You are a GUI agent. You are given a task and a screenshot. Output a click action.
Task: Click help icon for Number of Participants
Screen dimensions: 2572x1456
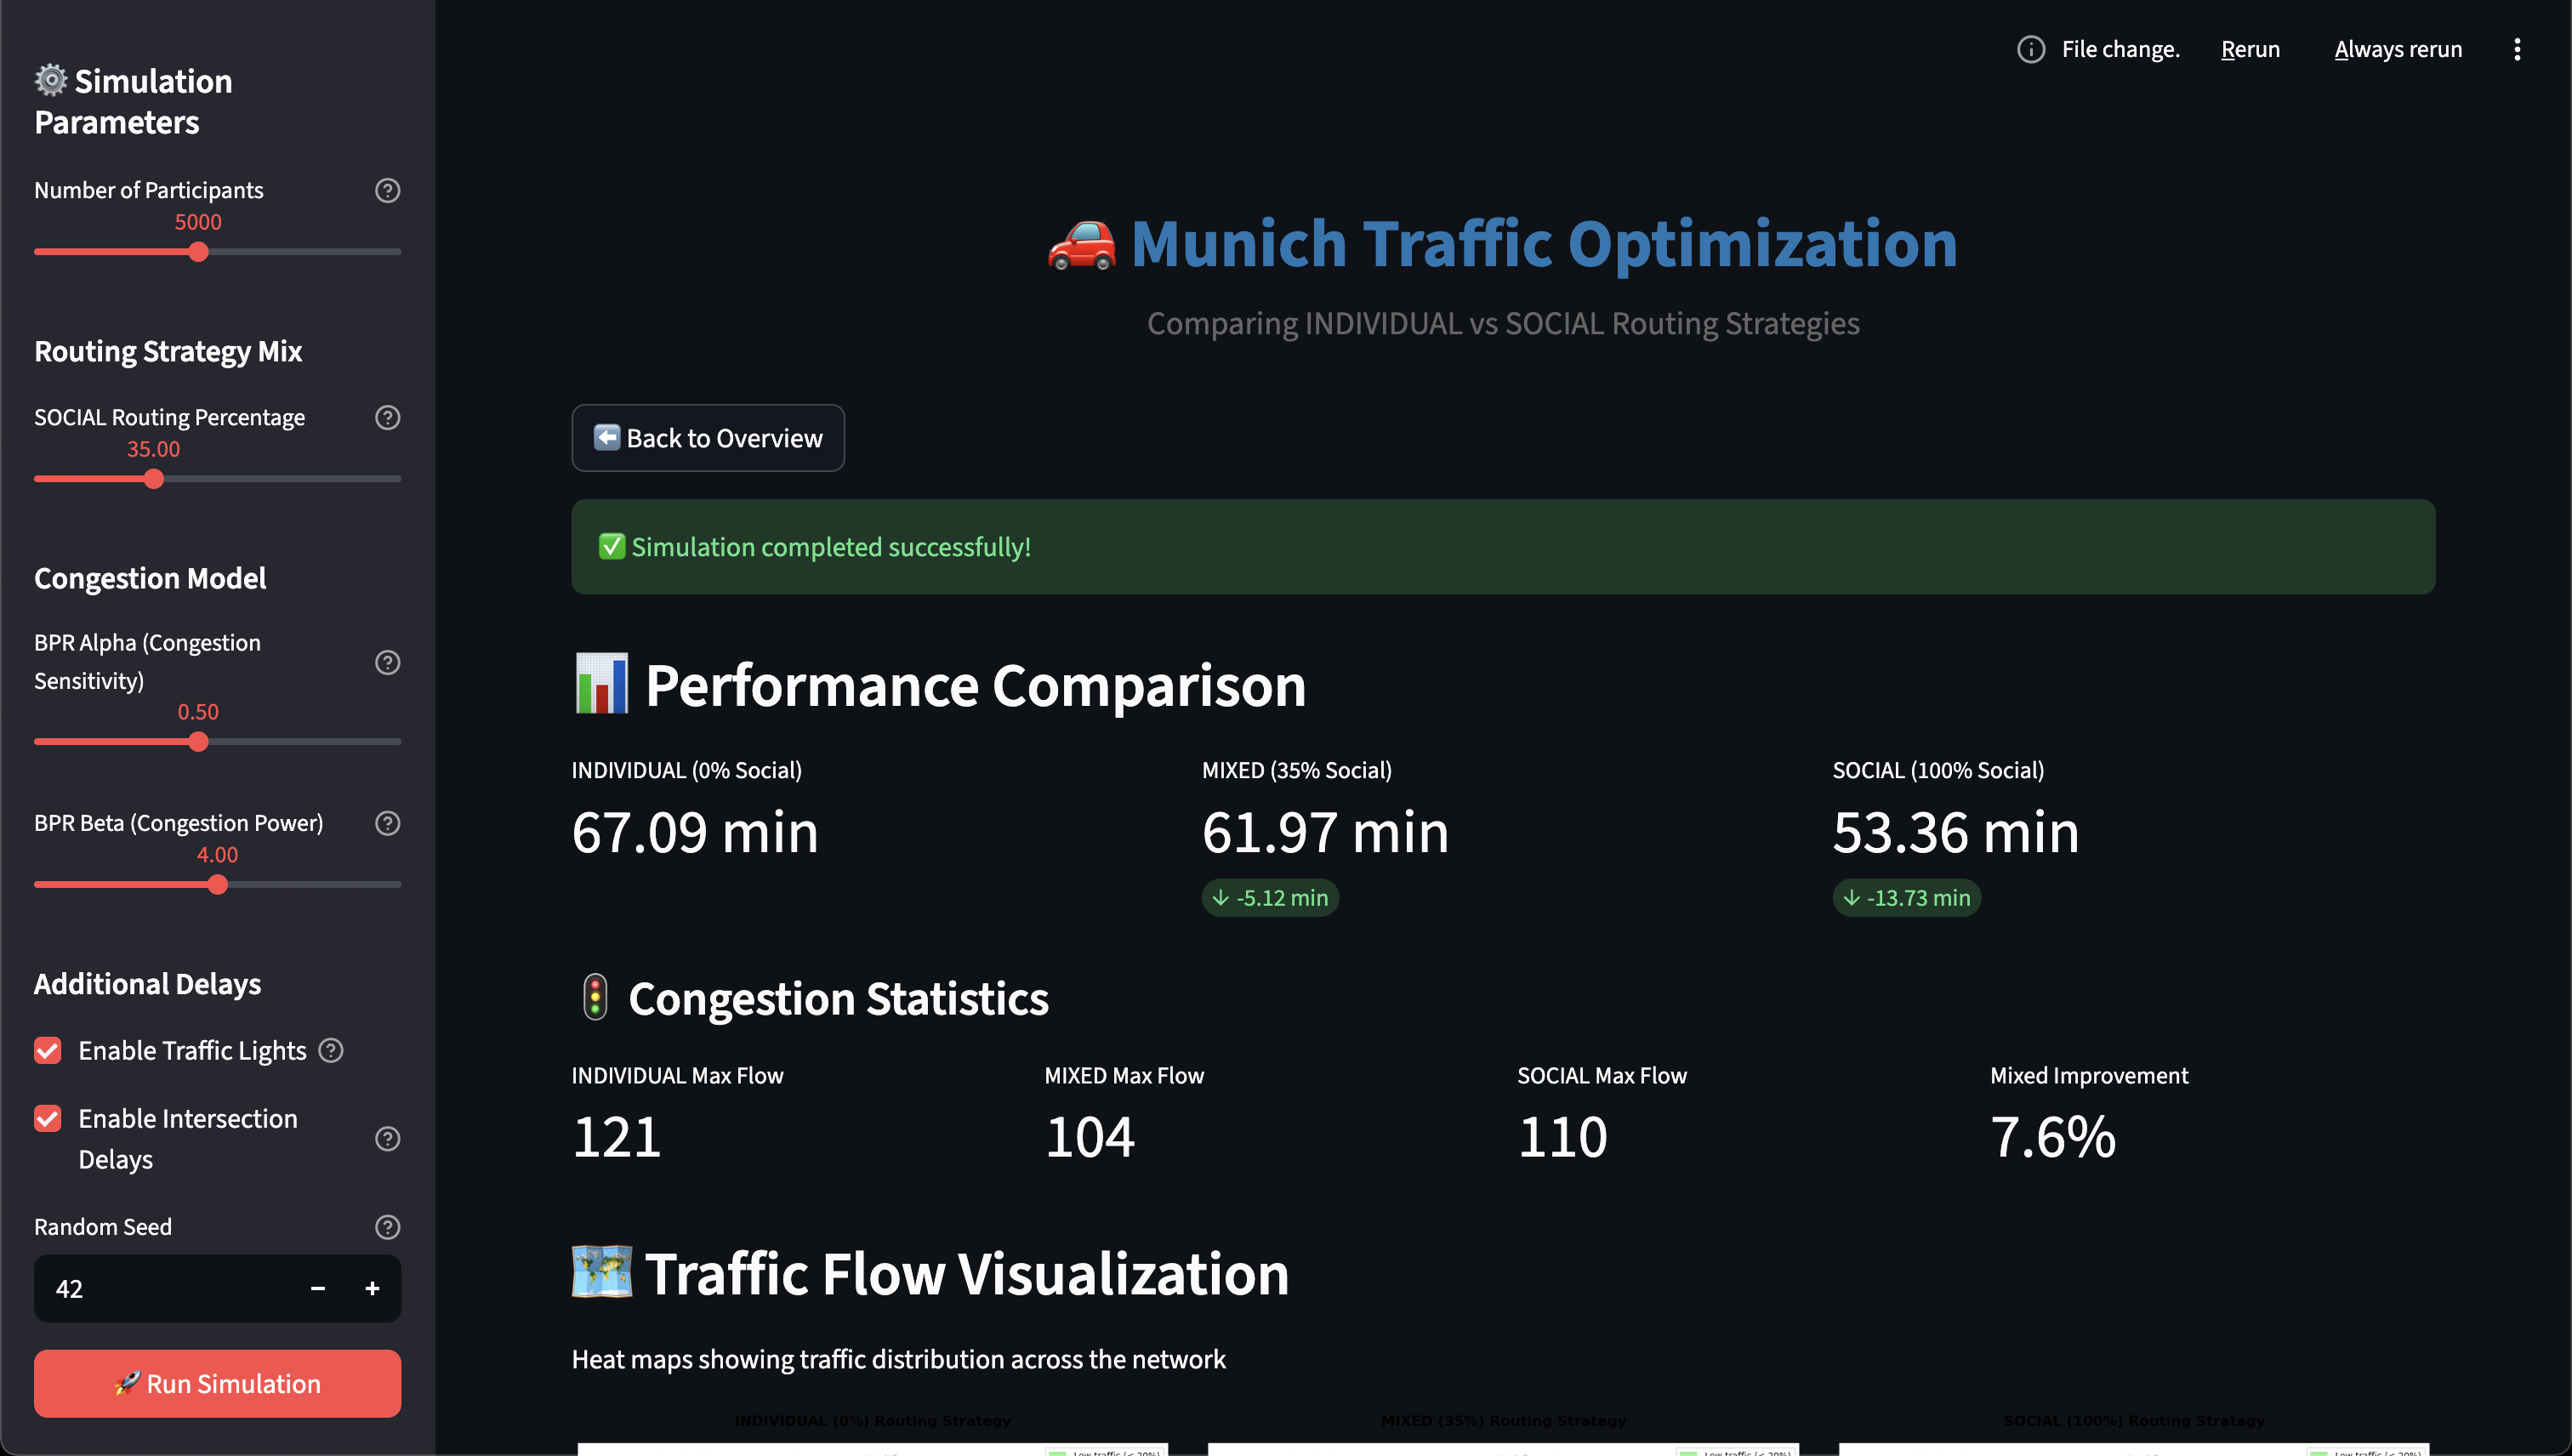tap(387, 190)
